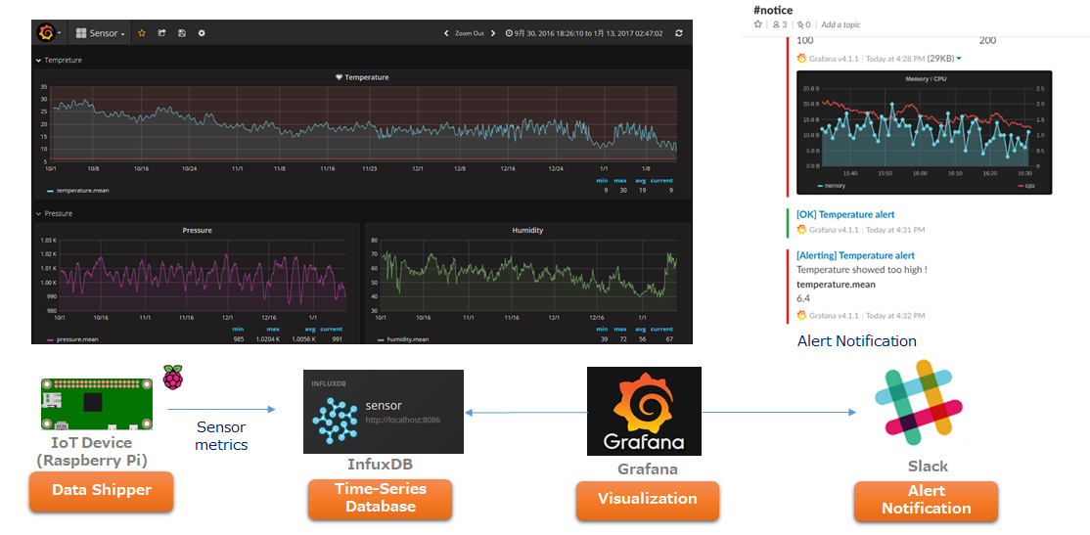Click the large Grafana logo tile
Screen dimensions: 1090x535
(x=645, y=412)
